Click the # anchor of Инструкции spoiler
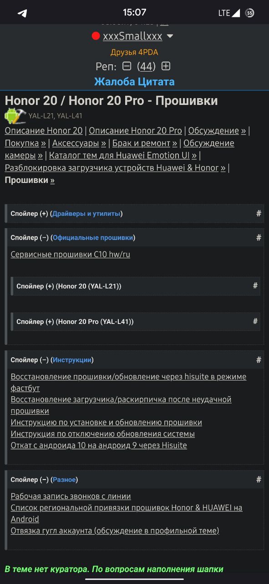 point(259,360)
